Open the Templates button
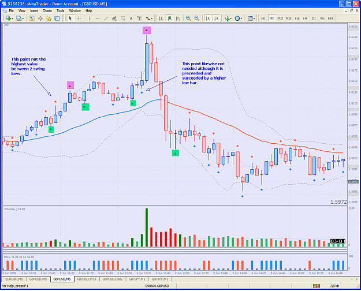The image size is (361, 291). pyautogui.click(x=250, y=18)
